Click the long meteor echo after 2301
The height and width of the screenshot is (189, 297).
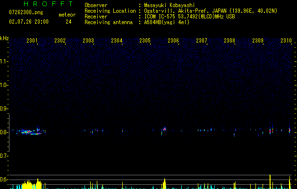pyautogui.click(x=30, y=131)
